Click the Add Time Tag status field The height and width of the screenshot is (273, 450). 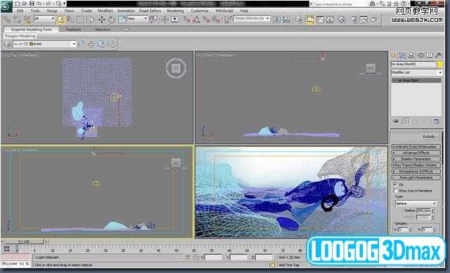[x=289, y=265]
